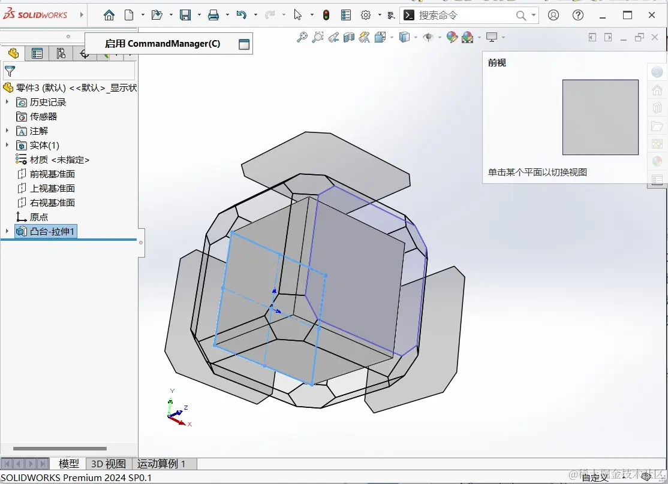Click the front view plane preview square
Viewport: 668px width, 484px height.
(x=600, y=117)
